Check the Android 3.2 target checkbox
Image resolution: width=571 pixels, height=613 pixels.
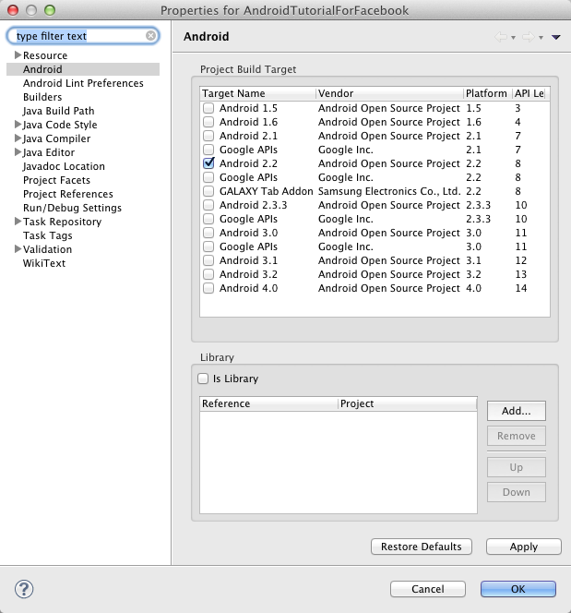(208, 274)
